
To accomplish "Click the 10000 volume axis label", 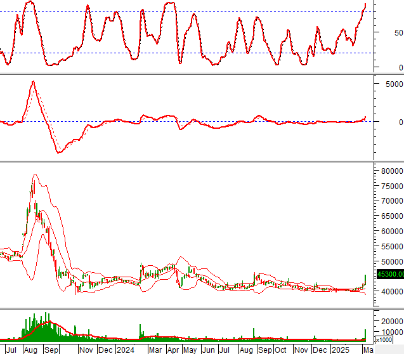I will 392,332.
